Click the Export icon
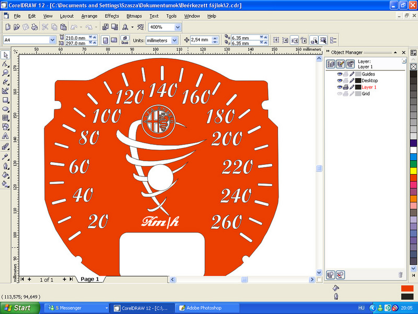 (x=114, y=27)
